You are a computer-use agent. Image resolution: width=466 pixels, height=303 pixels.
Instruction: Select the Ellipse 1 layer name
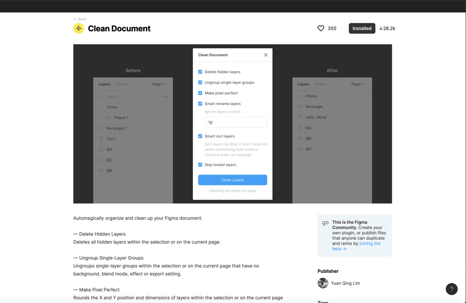121,118
